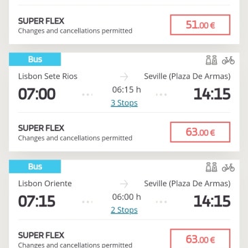Choose the 63.00 € fare for the 07:15 bus
Screen dimensions: 248x248
pos(200,238)
